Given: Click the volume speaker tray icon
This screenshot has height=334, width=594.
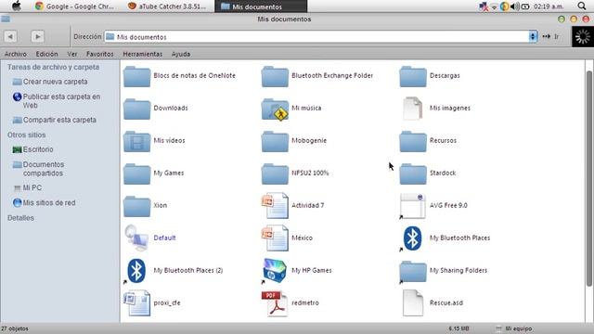Looking at the screenshot, I should tap(514, 6).
